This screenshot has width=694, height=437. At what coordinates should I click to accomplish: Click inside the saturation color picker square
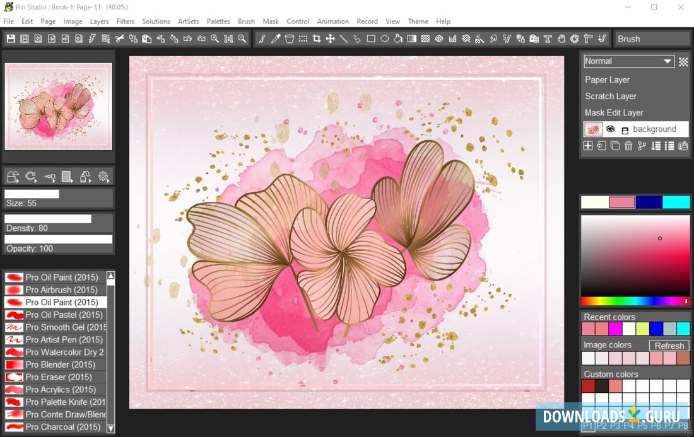[x=635, y=255]
